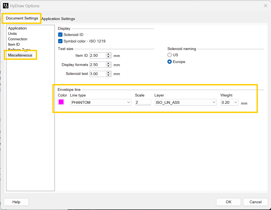Click the Help button

(16, 202)
